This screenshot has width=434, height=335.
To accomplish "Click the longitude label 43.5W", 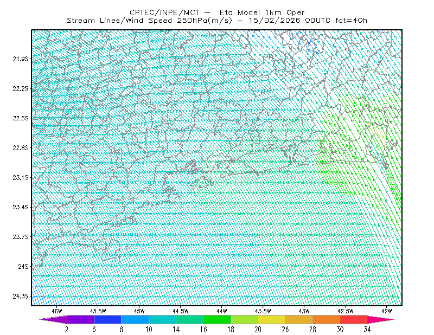I will coord(263,311).
